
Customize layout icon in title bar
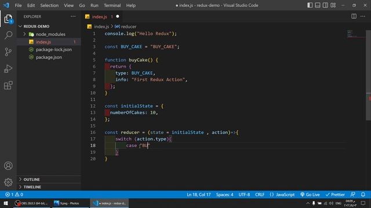[333, 5]
